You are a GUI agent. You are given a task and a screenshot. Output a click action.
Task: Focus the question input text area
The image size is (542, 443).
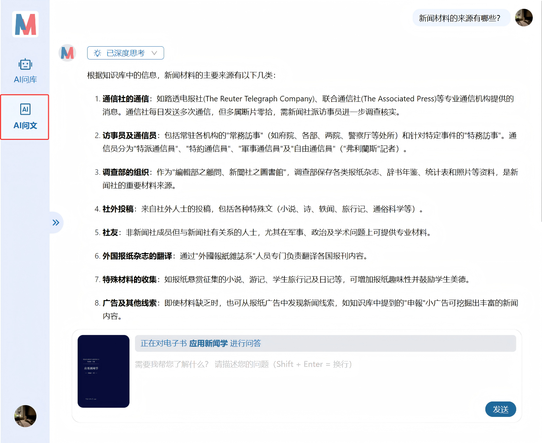pyautogui.click(x=325, y=378)
